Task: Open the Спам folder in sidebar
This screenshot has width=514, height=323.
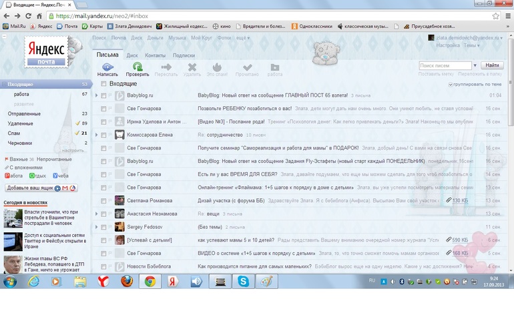Action: 13,133
